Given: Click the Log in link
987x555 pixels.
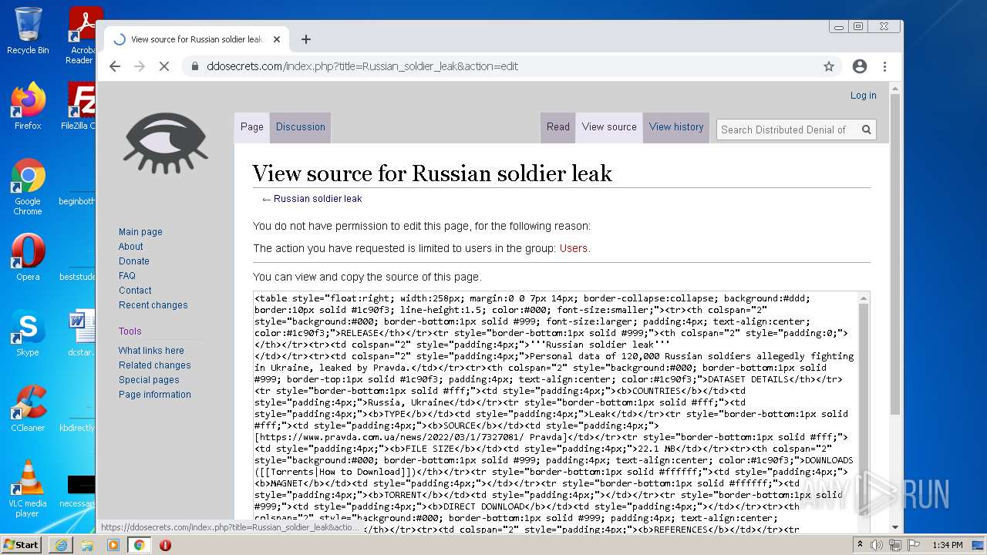Looking at the screenshot, I should (863, 96).
